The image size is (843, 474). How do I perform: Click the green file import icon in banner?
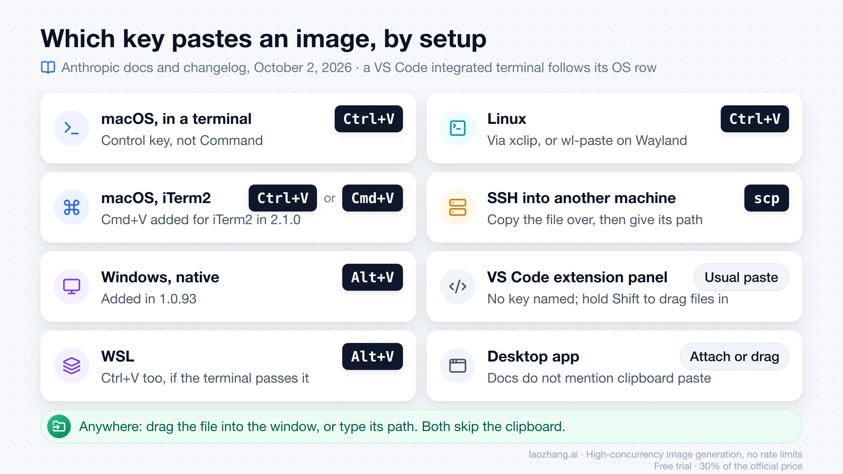click(x=59, y=426)
